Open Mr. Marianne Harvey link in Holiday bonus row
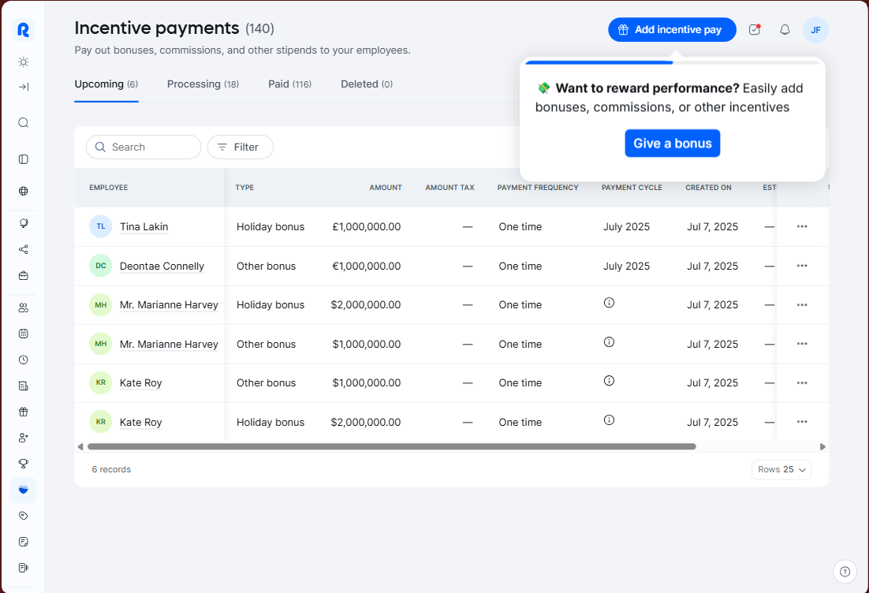 (x=169, y=305)
